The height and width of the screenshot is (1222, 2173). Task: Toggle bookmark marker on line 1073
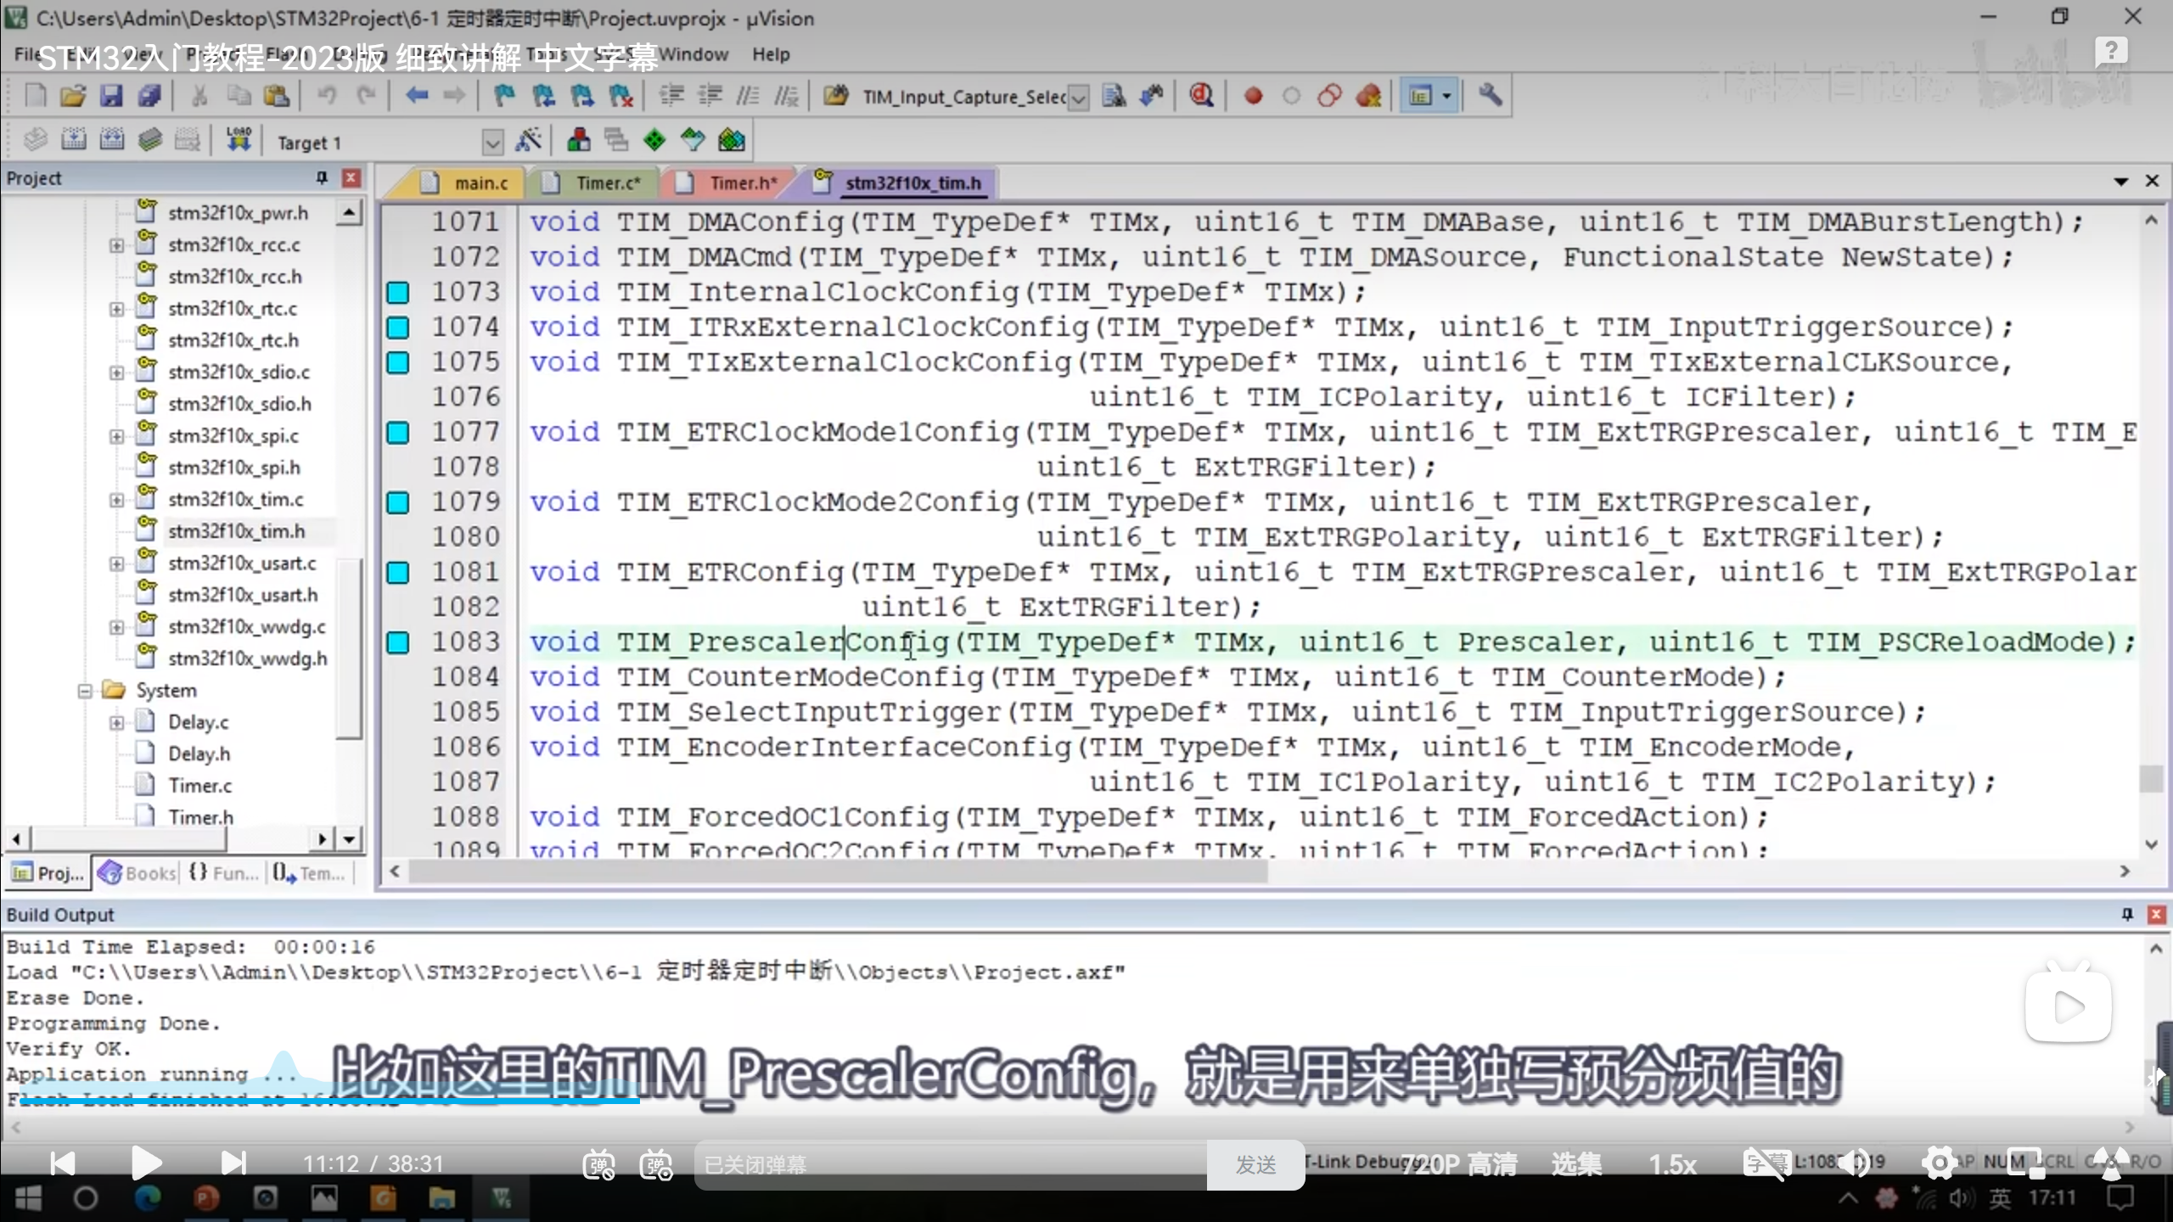pos(397,293)
